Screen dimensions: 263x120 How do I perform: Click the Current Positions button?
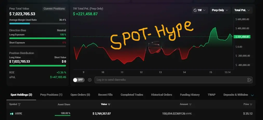[x=54, y=9]
